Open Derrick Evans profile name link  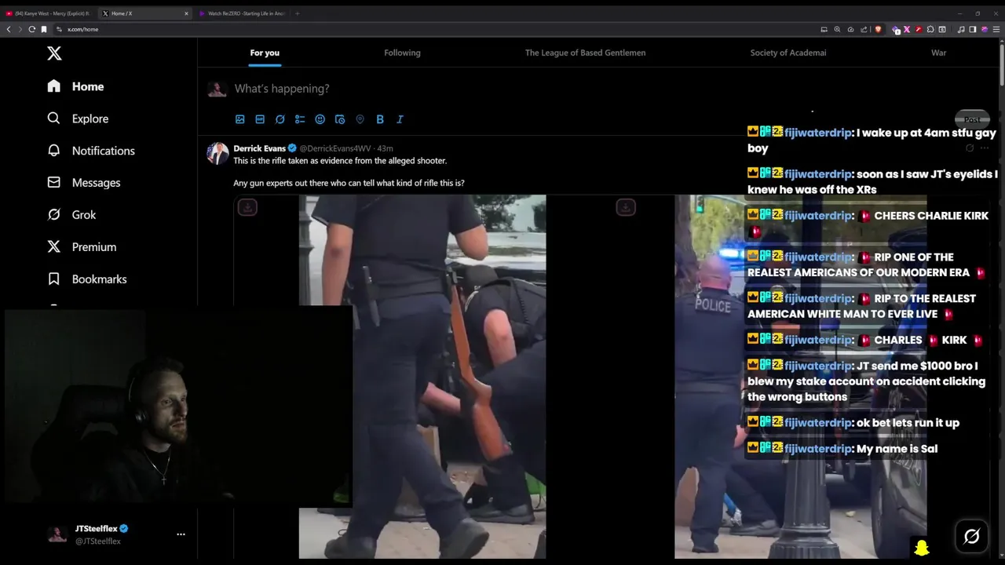pos(259,148)
